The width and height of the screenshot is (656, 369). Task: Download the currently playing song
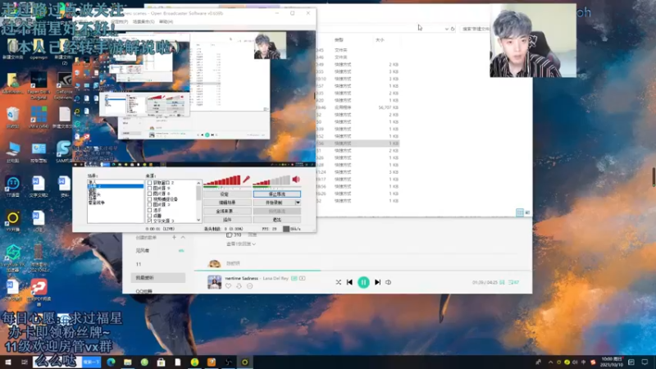239,286
